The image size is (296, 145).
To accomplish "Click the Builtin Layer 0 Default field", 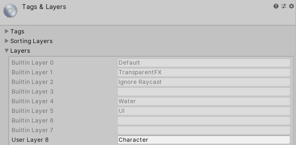I will tap(204, 63).
